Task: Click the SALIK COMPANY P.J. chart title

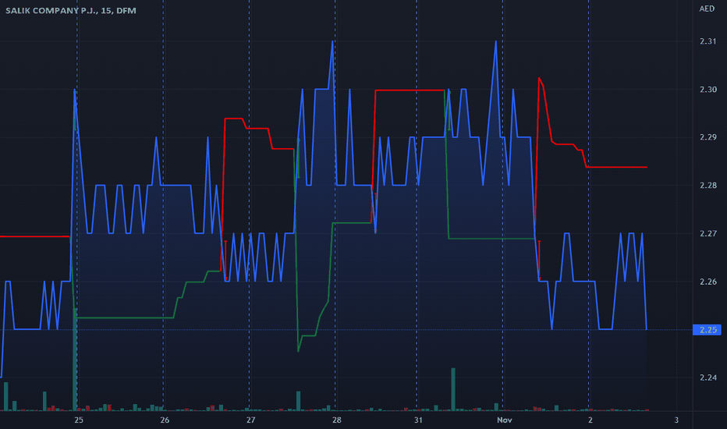Action: [71, 10]
